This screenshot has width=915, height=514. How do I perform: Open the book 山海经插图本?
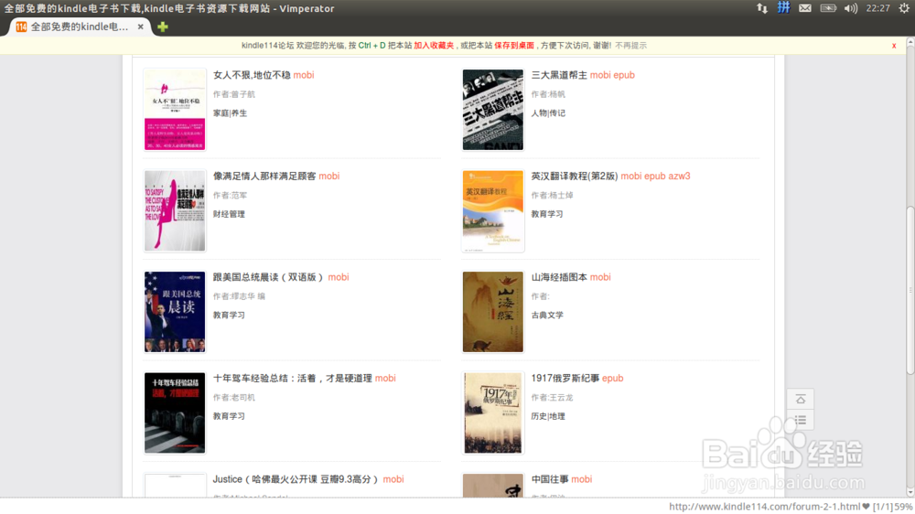(559, 277)
